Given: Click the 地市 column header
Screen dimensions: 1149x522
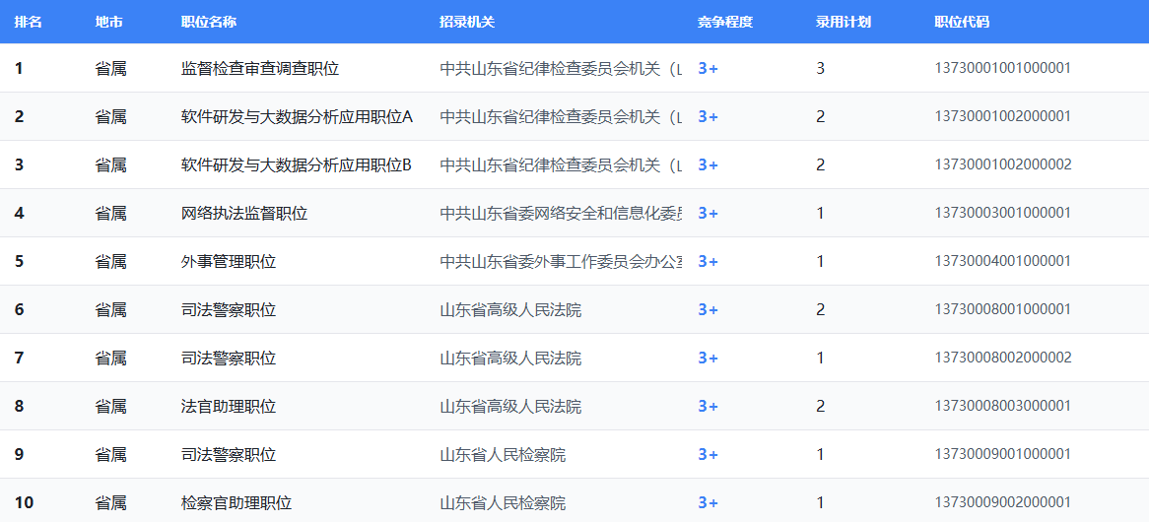Looking at the screenshot, I should (x=109, y=22).
